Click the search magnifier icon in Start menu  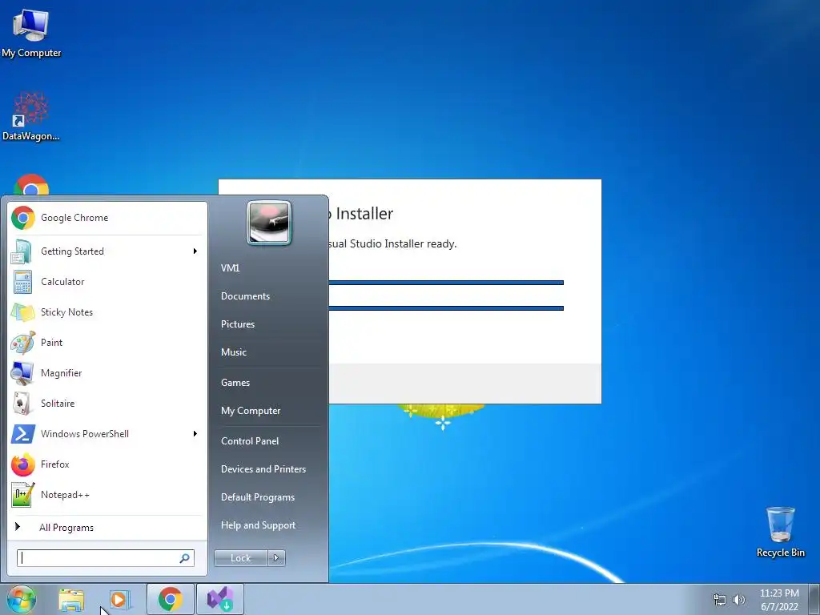185,558
